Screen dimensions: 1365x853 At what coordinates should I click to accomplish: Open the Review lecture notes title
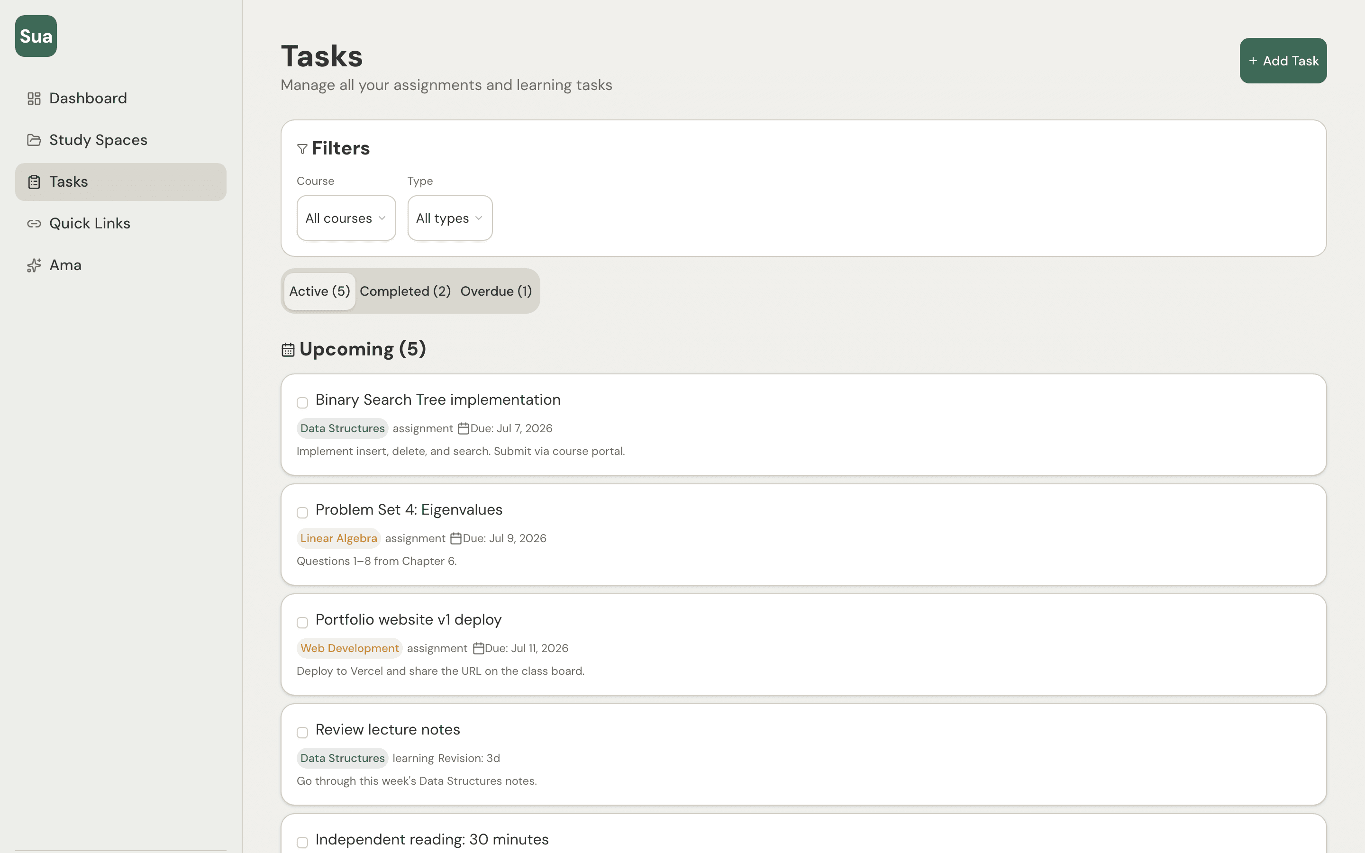click(388, 730)
